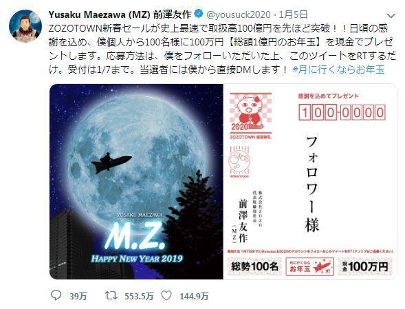Screen dimensions: 405x309
Task: Open the postcard image with フォロワー様
Action: (x=310, y=182)
